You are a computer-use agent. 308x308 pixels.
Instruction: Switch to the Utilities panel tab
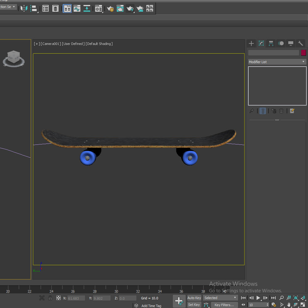[301, 43]
